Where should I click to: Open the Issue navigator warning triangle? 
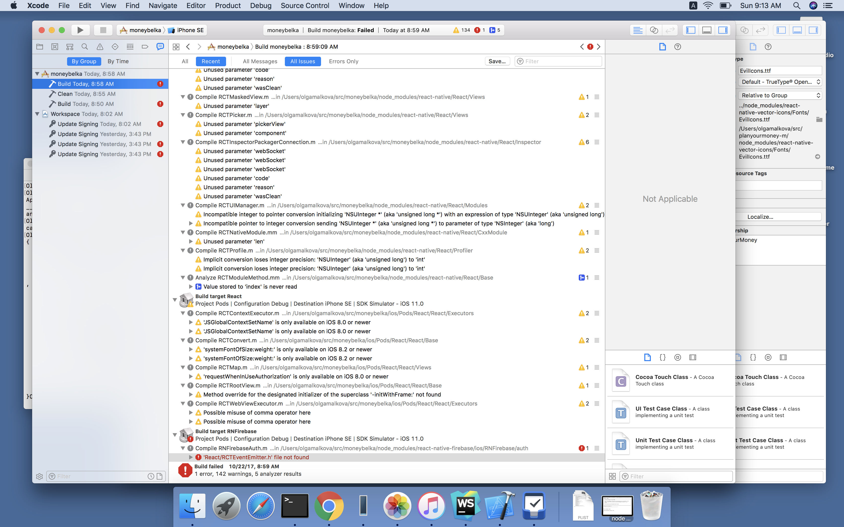pyautogui.click(x=99, y=46)
